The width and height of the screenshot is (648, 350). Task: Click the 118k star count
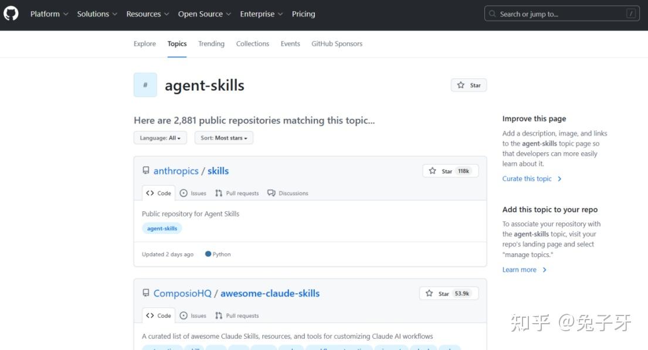(x=463, y=171)
